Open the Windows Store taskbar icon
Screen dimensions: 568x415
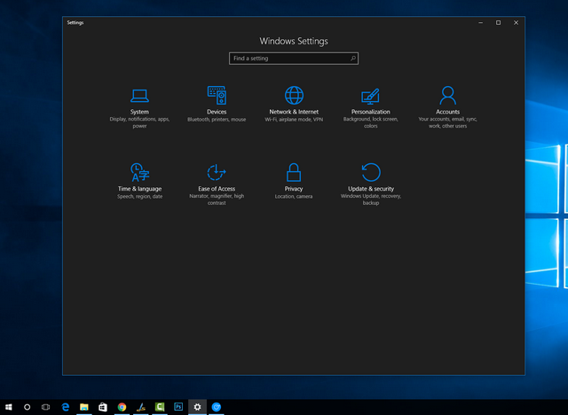click(103, 407)
